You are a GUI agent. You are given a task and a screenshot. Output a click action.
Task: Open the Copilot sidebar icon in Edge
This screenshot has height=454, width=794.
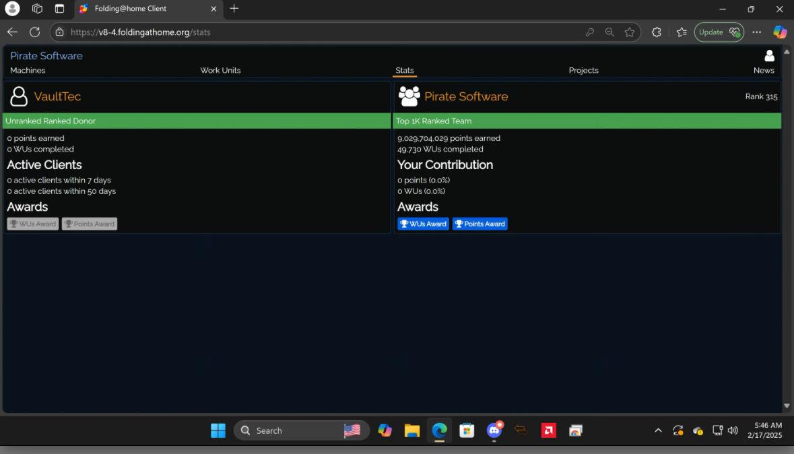tap(780, 32)
